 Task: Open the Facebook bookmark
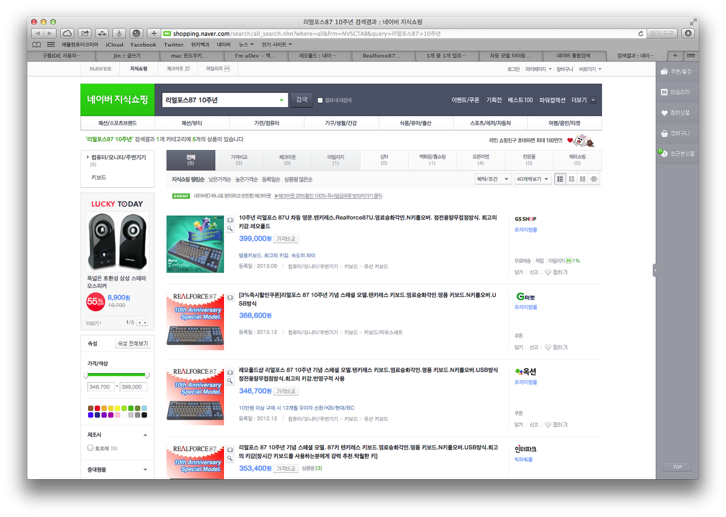(x=143, y=45)
